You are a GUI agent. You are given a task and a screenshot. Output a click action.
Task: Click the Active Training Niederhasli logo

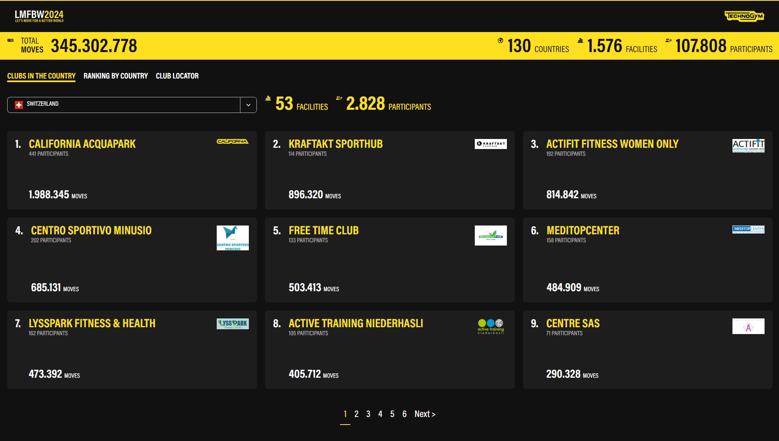point(490,326)
